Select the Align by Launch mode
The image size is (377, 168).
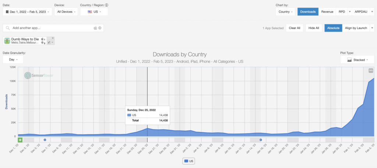point(356,28)
